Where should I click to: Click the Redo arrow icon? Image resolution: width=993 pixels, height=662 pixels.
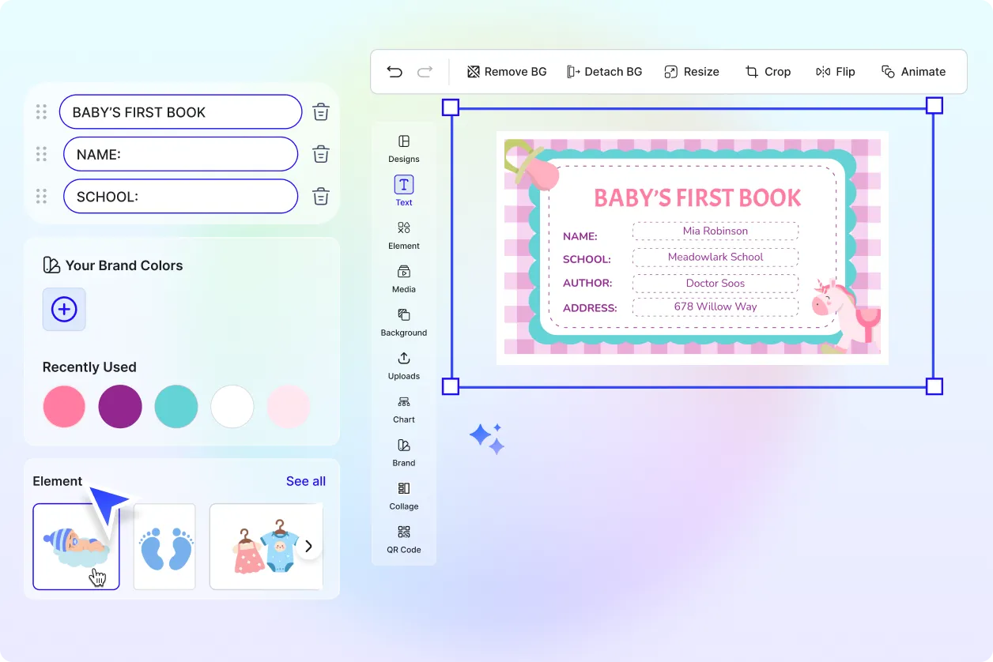(425, 72)
